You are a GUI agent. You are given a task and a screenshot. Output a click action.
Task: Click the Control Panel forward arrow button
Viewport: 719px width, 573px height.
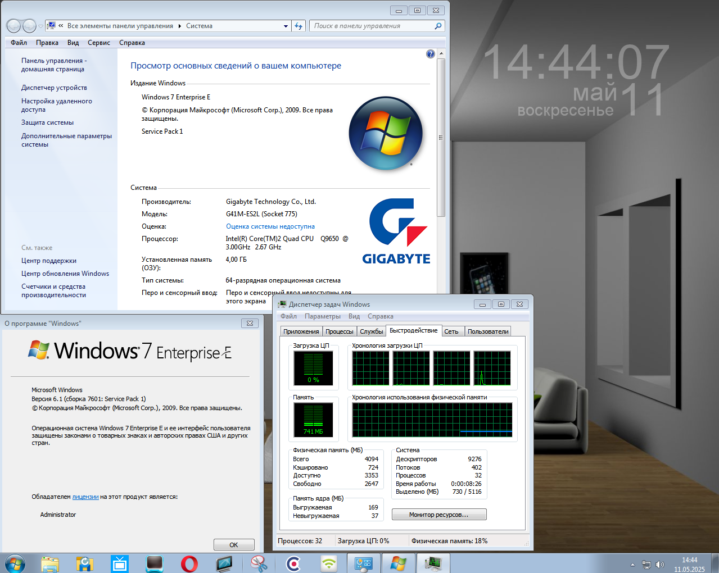(x=29, y=26)
